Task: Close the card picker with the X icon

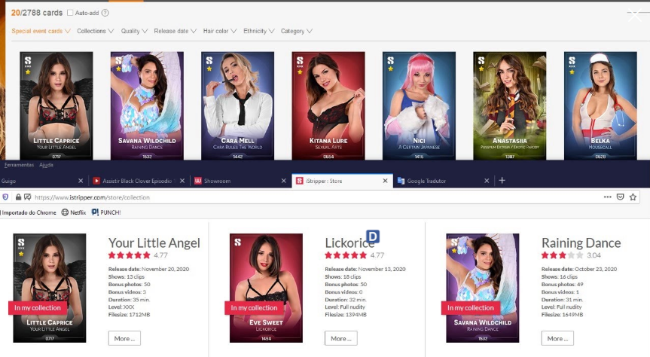Action: click(x=634, y=15)
